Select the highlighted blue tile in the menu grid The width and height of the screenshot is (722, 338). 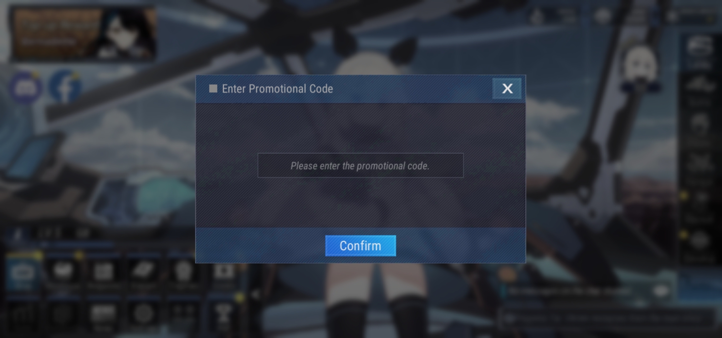click(23, 272)
